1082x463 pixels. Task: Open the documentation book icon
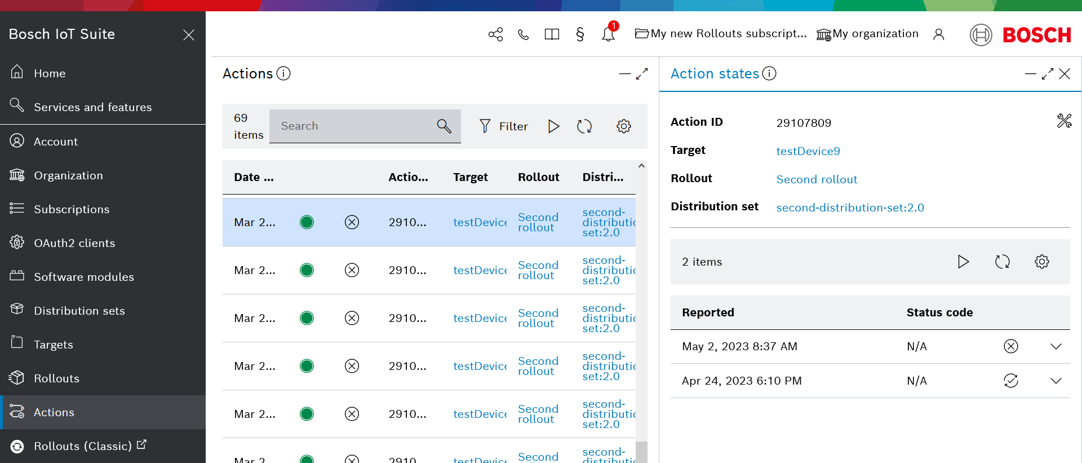point(552,34)
